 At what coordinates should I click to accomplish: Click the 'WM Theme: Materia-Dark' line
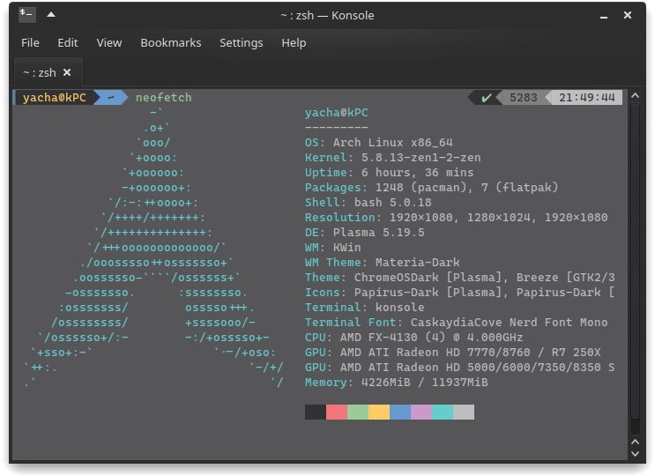(383, 263)
